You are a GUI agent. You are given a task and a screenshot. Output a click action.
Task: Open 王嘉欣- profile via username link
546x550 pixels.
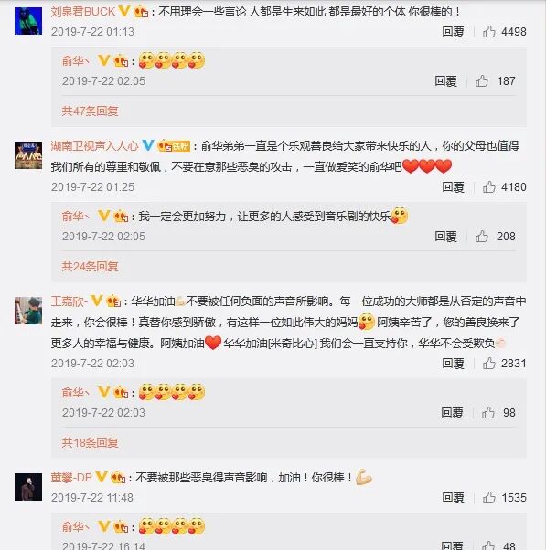(70, 301)
